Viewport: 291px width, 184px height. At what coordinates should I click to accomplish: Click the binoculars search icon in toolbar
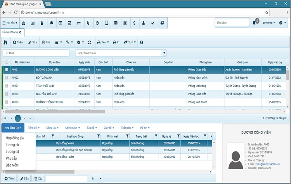pyautogui.click(x=5, y=42)
